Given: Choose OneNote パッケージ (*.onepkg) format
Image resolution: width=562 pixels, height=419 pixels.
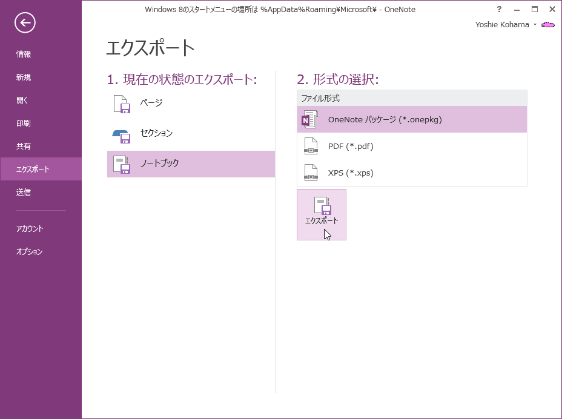Looking at the screenshot, I should pyautogui.click(x=412, y=119).
